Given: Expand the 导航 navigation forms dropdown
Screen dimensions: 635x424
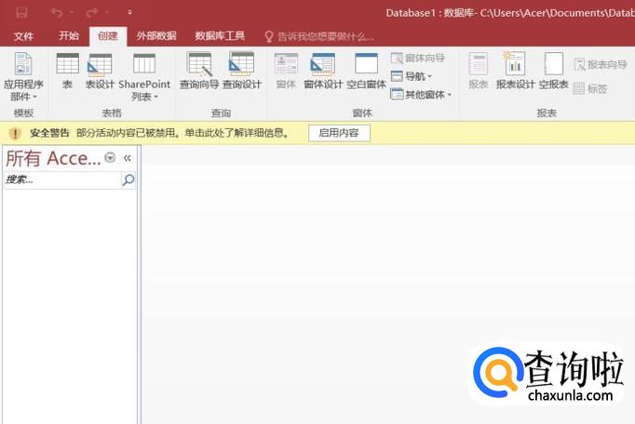Looking at the screenshot, I should [412, 76].
